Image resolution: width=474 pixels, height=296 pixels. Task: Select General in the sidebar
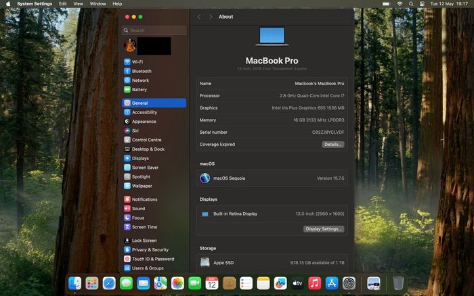(x=154, y=103)
